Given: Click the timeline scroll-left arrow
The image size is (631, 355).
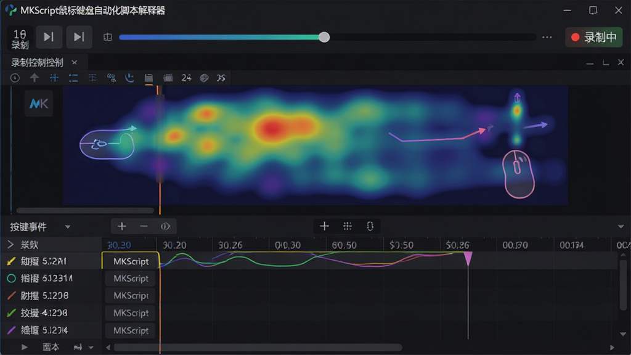Looking at the screenshot, I should [108, 348].
